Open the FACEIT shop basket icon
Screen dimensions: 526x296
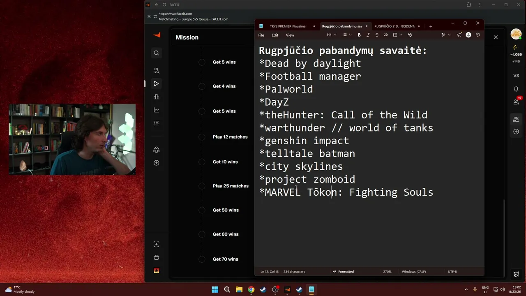click(156, 257)
